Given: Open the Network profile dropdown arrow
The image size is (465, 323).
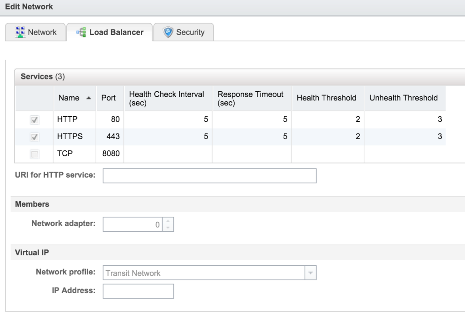Looking at the screenshot, I should (311, 273).
